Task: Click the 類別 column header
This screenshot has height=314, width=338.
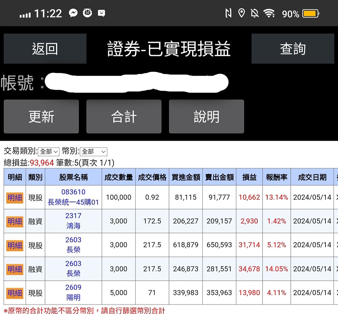Action: click(x=35, y=177)
